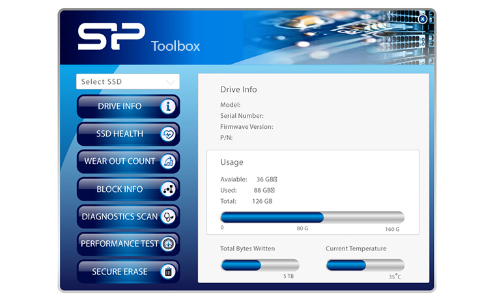Expand the Select SSD chevron arrow
Screen dimensions: 495x300
coord(171,83)
